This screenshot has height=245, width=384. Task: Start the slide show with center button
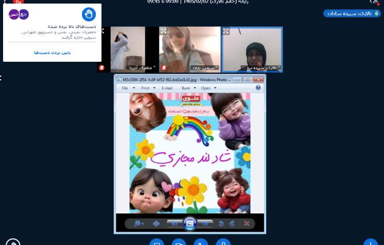point(190,223)
